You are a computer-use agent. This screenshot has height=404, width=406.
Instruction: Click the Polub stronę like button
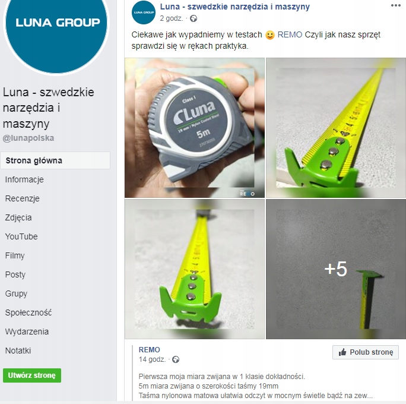[x=366, y=352]
